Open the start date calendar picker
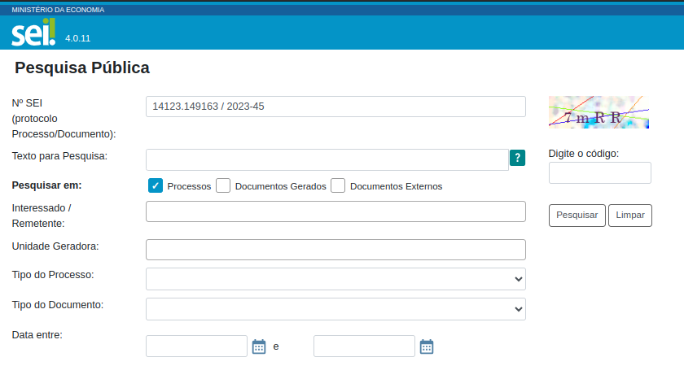684x379 pixels. (x=259, y=346)
